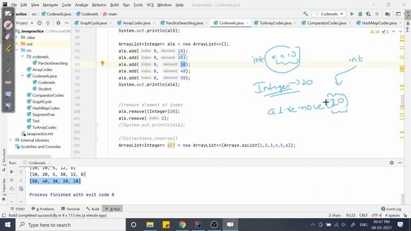Rerun Codereels in Run panel

tap(12, 172)
